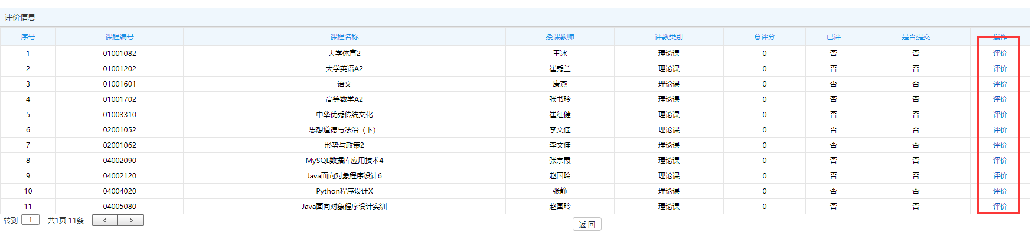Open 评价 for Python程序设计X
The height and width of the screenshot is (236, 1032).
1000,191
